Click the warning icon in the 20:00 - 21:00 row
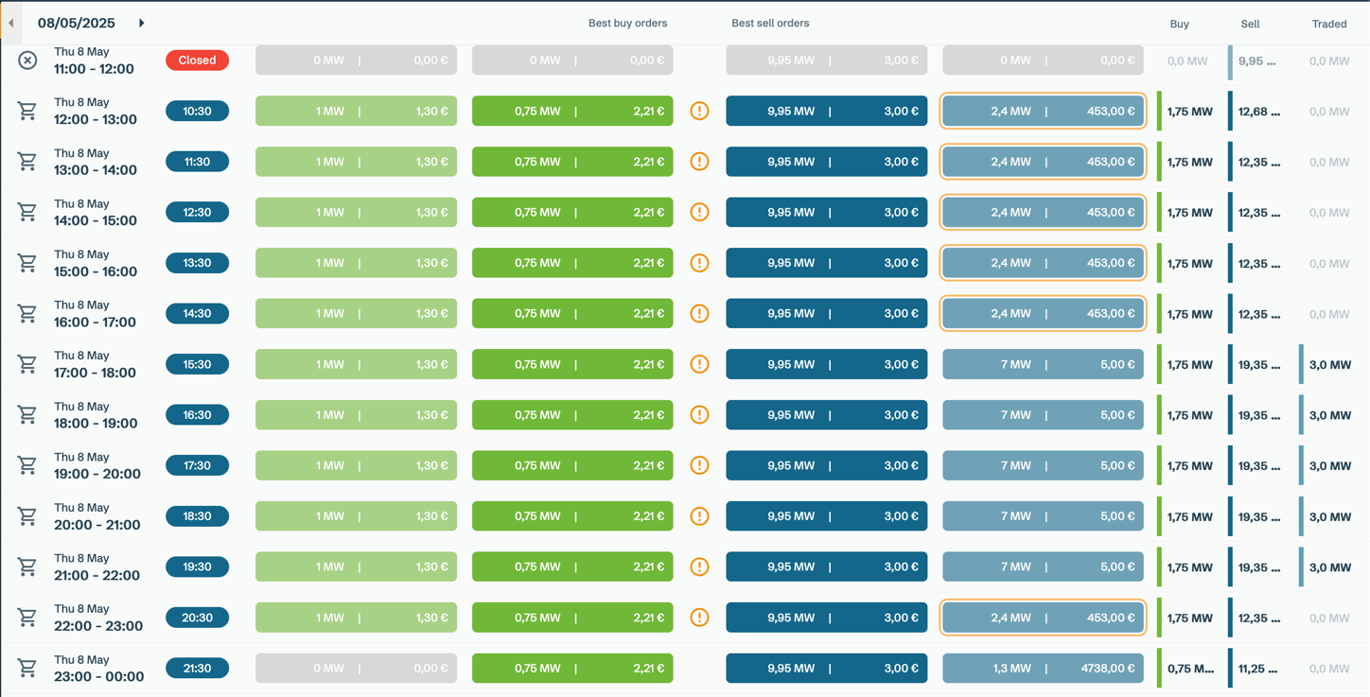Viewport: 1370px width, 697px height. (x=699, y=516)
